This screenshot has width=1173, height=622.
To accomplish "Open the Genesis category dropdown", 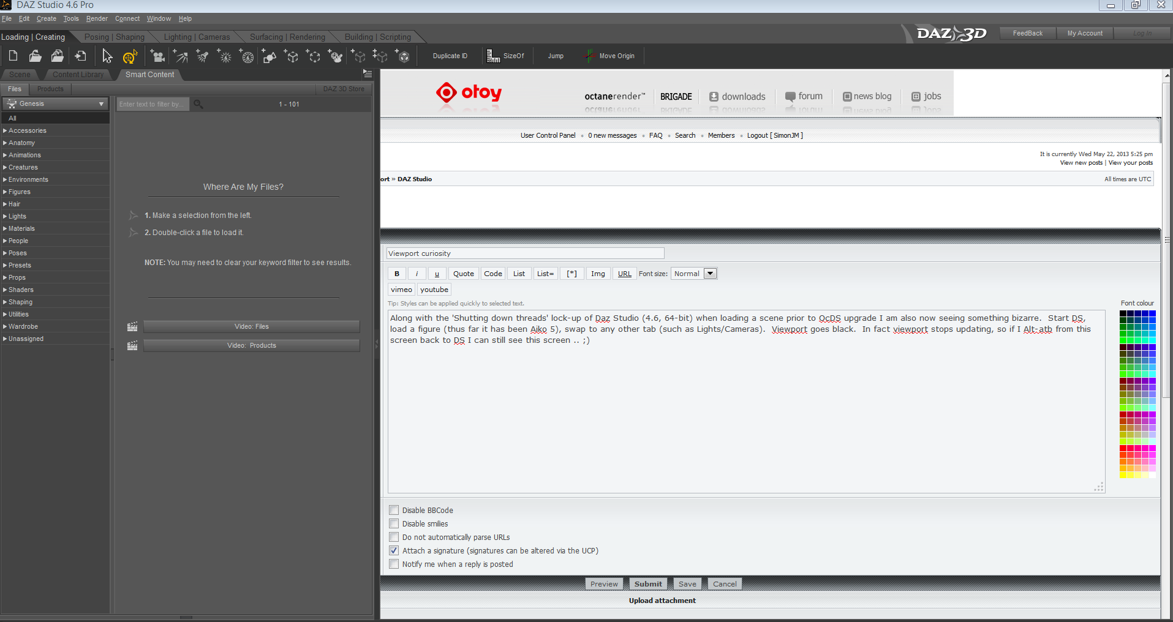I will pos(55,104).
